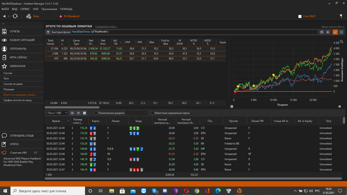Toggle the split layout view button
The image size is (347, 195).
click(x=342, y=32)
